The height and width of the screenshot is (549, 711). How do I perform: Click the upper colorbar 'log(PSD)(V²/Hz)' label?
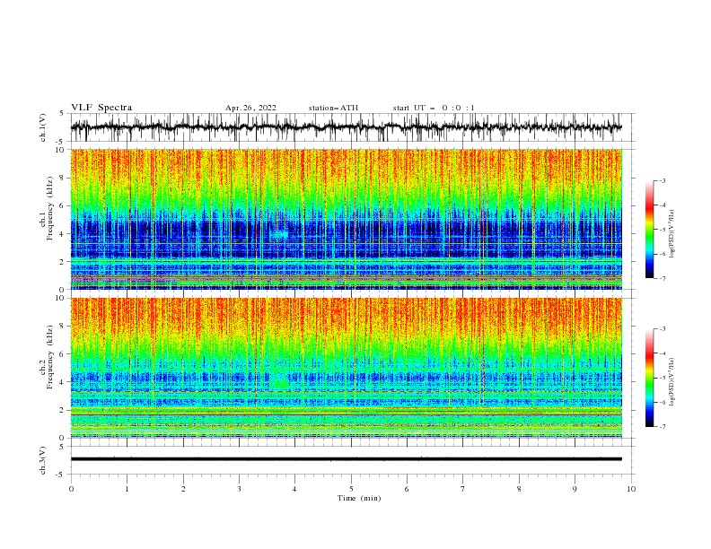pos(671,233)
